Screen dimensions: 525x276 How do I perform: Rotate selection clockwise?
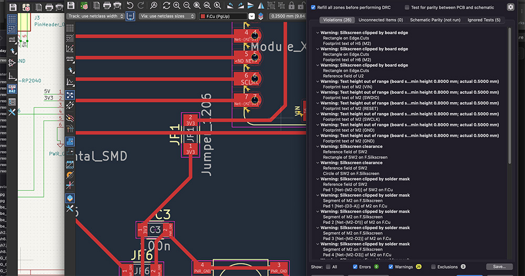[x=240, y=5]
